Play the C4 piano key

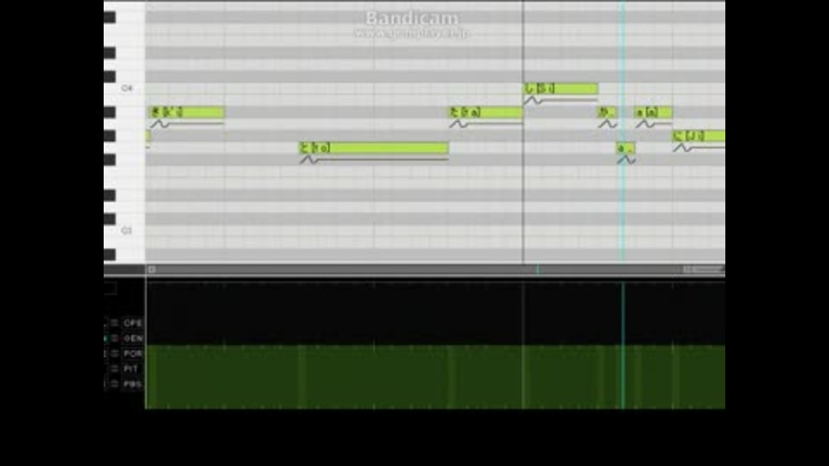[124, 88]
